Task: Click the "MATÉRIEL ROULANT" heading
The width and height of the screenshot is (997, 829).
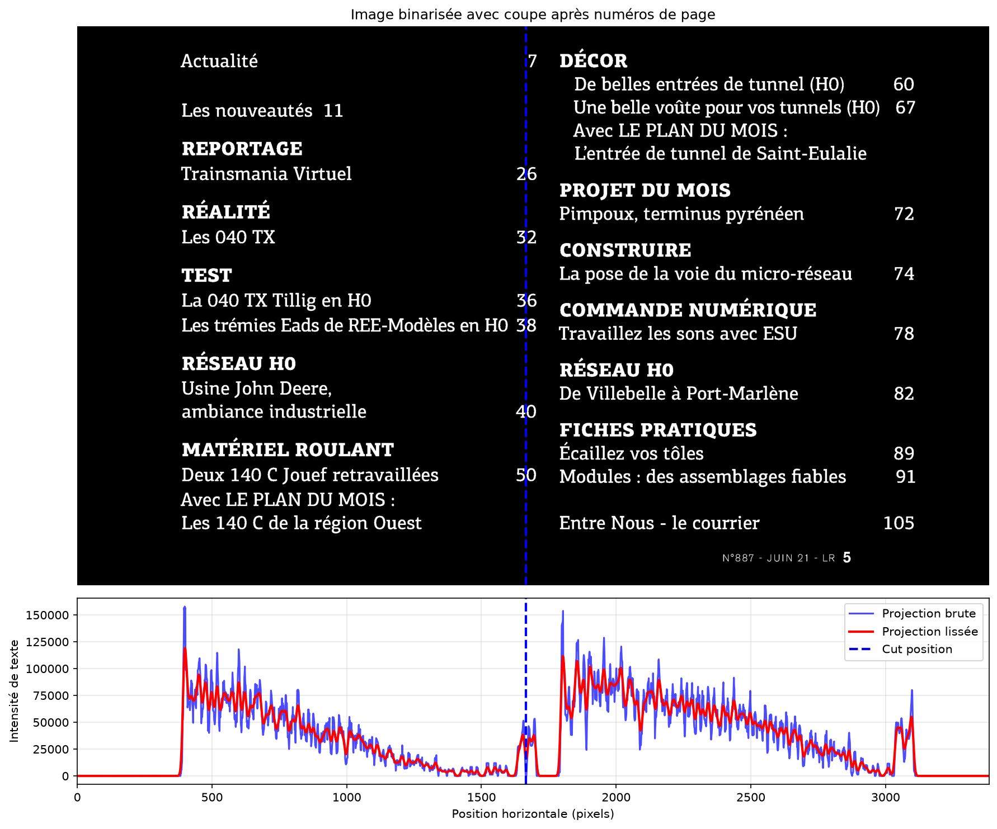Action: tap(288, 449)
